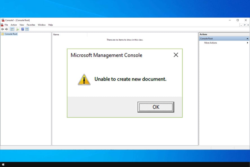
Task: Close the inner Console Root child window
Action: [x=248, y=25]
